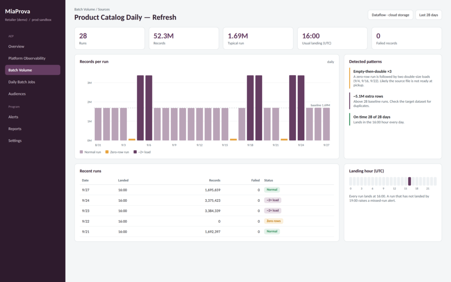The width and height of the screenshot is (451, 282).
Task: Click the daily label in the chart
Action: pyautogui.click(x=330, y=62)
